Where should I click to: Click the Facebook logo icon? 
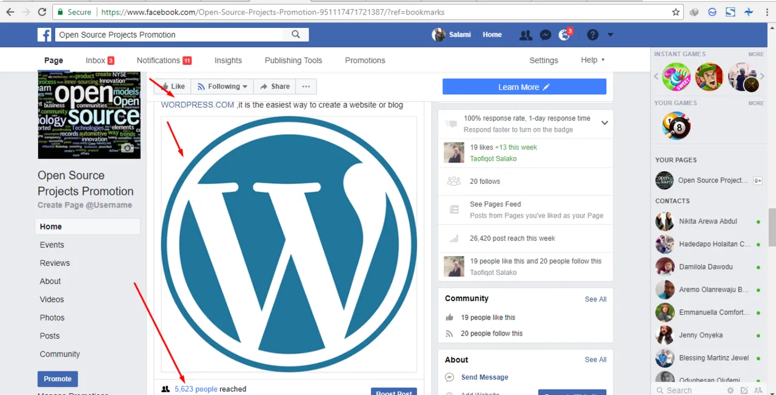[44, 35]
